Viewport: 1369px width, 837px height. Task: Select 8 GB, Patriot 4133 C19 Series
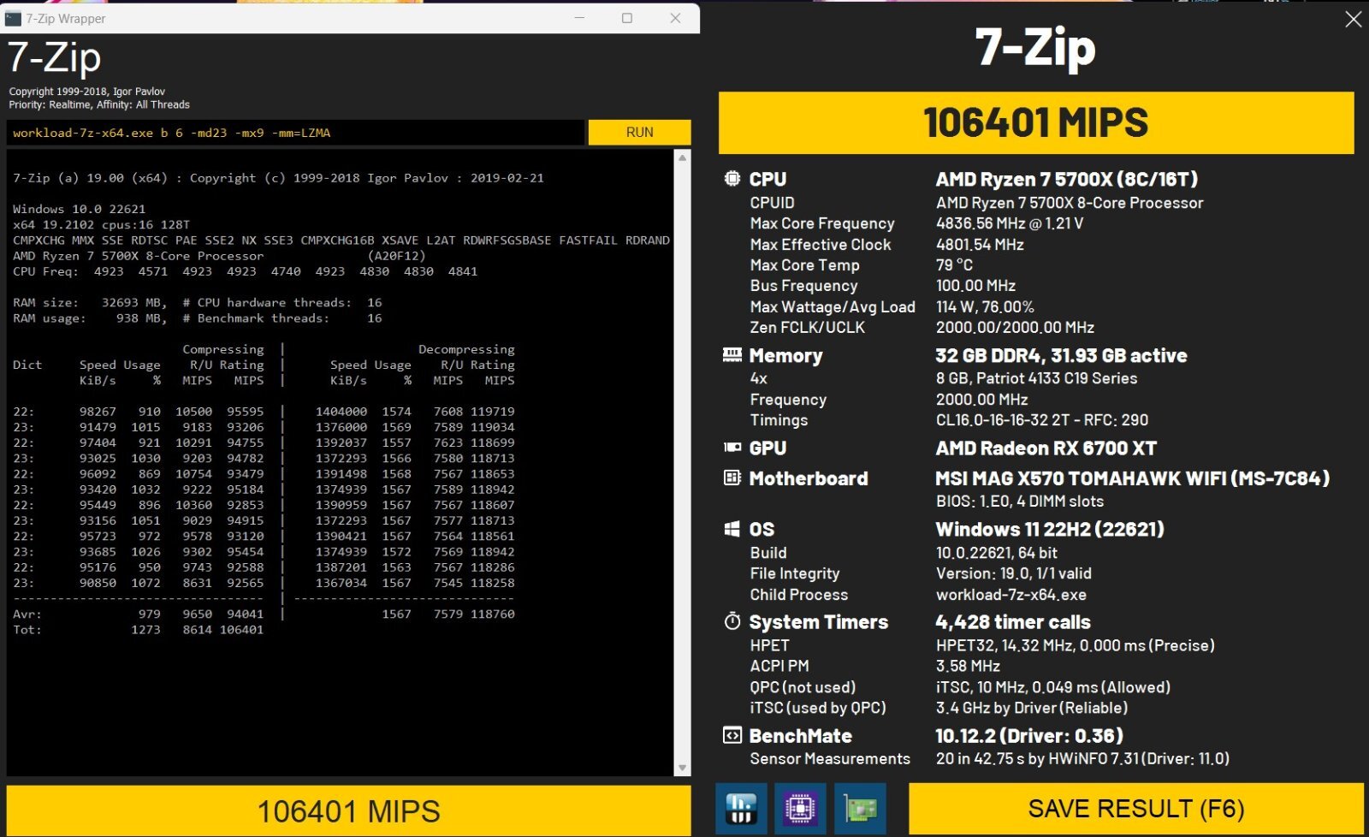click(x=1036, y=378)
